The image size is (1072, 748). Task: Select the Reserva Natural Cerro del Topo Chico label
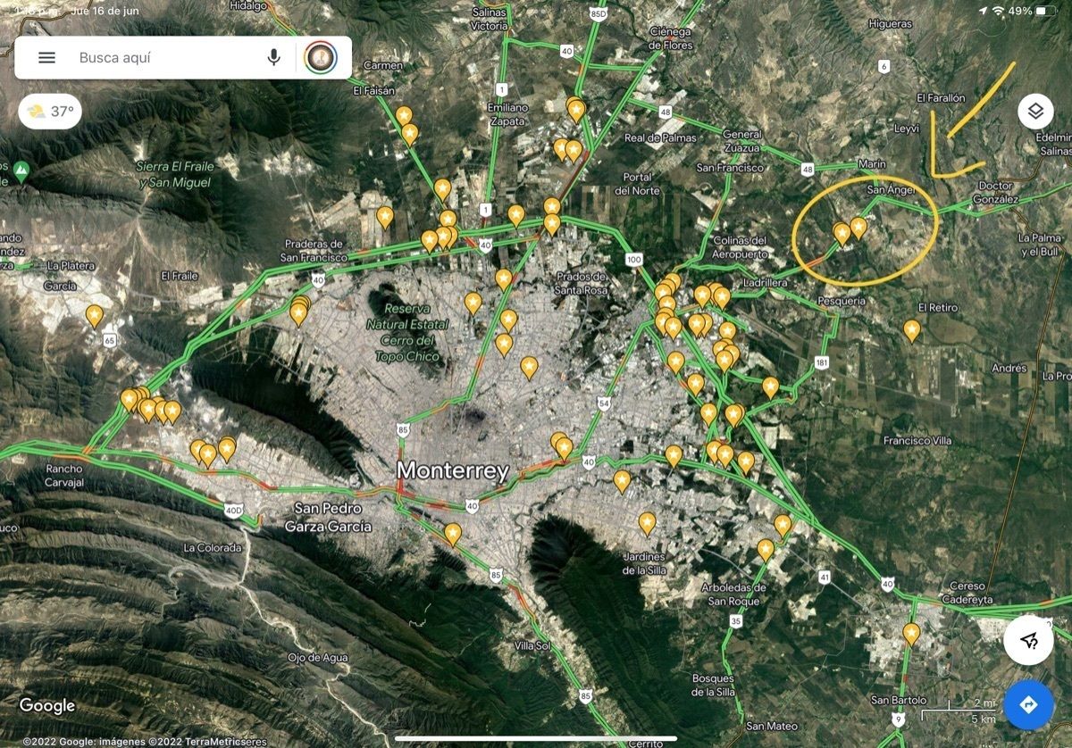[407, 331]
